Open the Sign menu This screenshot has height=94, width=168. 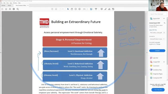point(11,3)
